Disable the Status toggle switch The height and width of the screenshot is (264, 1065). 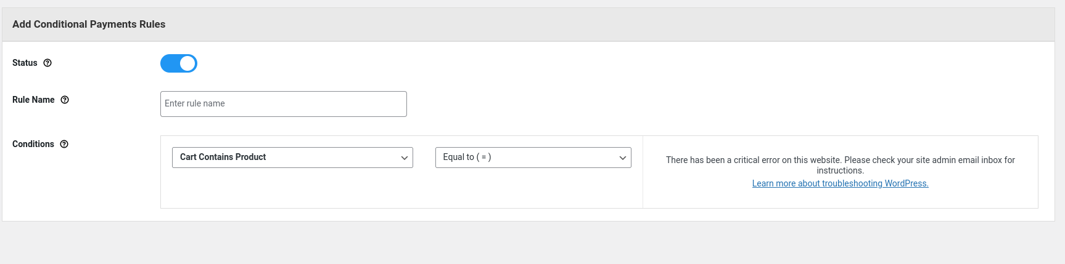coord(179,63)
